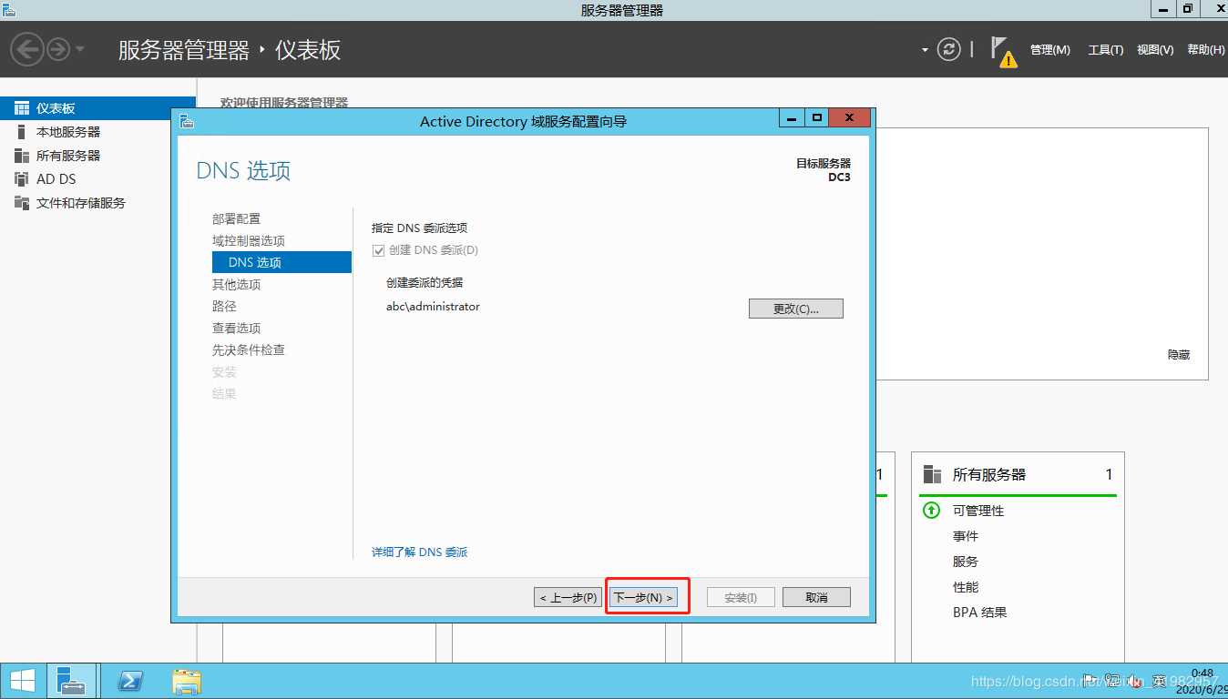Select 文件和存储服务 in the sidebar
This screenshot has width=1228, height=699.
click(97, 203)
